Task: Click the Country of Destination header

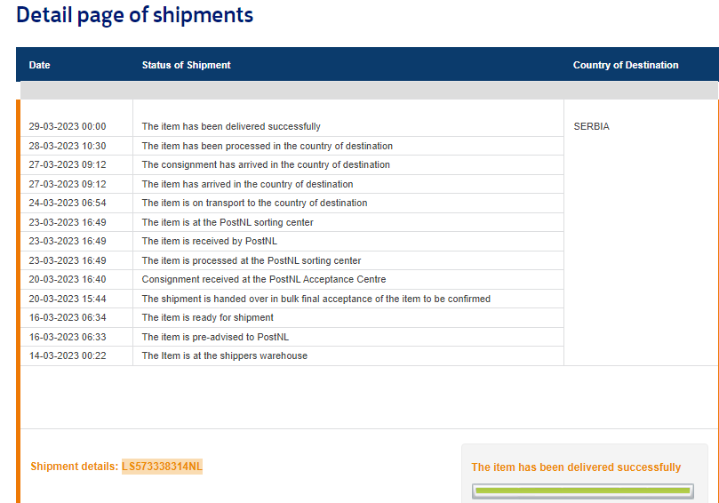Action: tap(625, 65)
